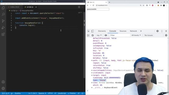The width and height of the screenshot is (169, 95).
Task: Activate the DevTools inspect element tool
Action: click(88, 31)
